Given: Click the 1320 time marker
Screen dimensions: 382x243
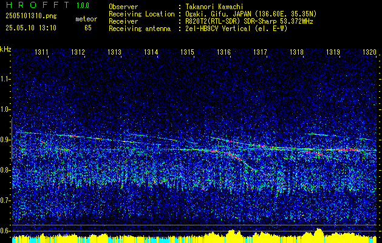Looking at the screenshot, I should point(369,52).
